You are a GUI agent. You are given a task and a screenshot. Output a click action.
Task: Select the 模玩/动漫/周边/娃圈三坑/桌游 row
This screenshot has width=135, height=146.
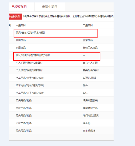point(61,55)
